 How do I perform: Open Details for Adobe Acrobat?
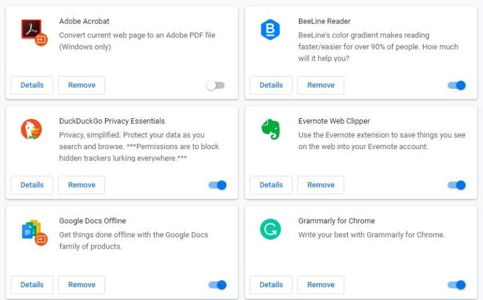[x=32, y=85]
